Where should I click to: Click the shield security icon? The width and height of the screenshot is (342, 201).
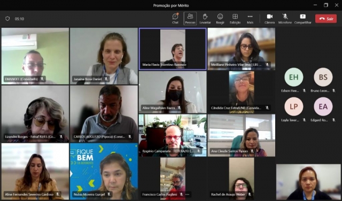(7, 19)
